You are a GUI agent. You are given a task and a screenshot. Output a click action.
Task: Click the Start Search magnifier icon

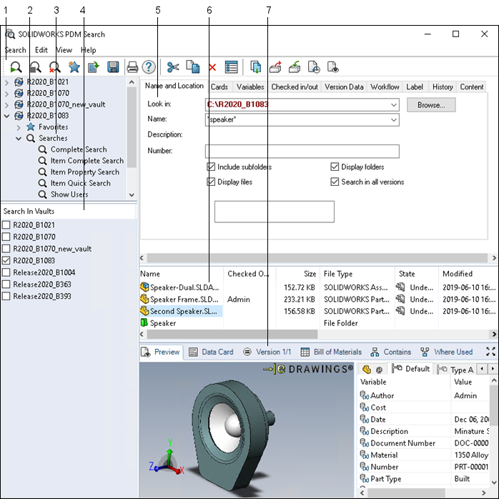[14, 67]
